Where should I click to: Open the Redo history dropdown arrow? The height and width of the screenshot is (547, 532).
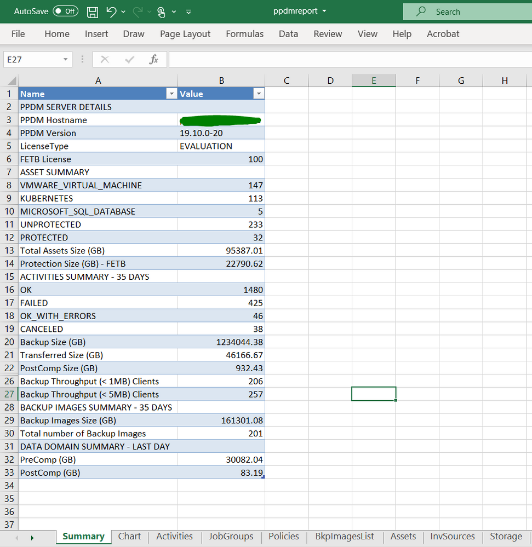pyautogui.click(x=150, y=12)
